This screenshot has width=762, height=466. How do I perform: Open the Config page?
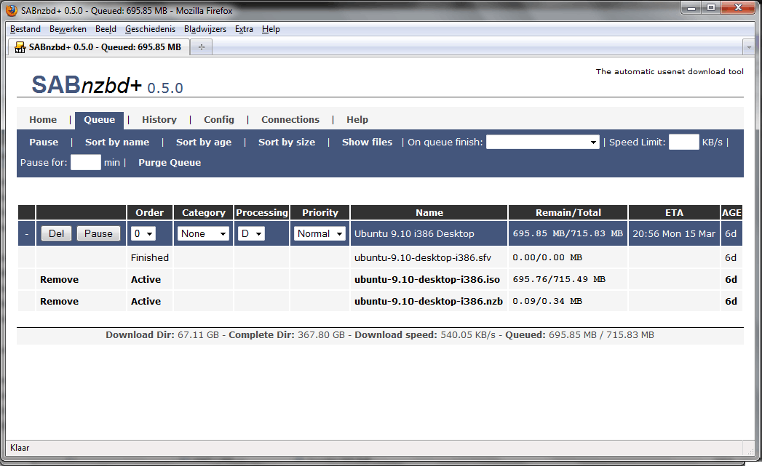[218, 119]
